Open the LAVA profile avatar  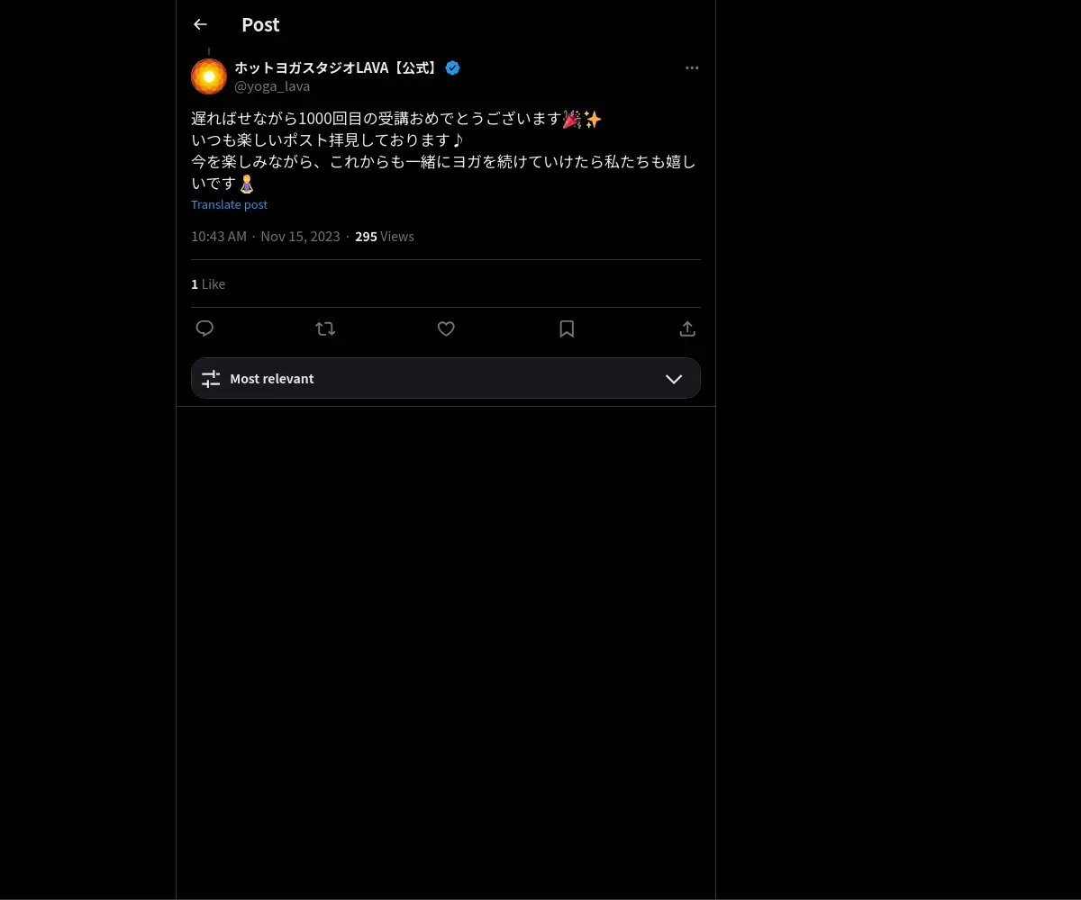(x=209, y=76)
